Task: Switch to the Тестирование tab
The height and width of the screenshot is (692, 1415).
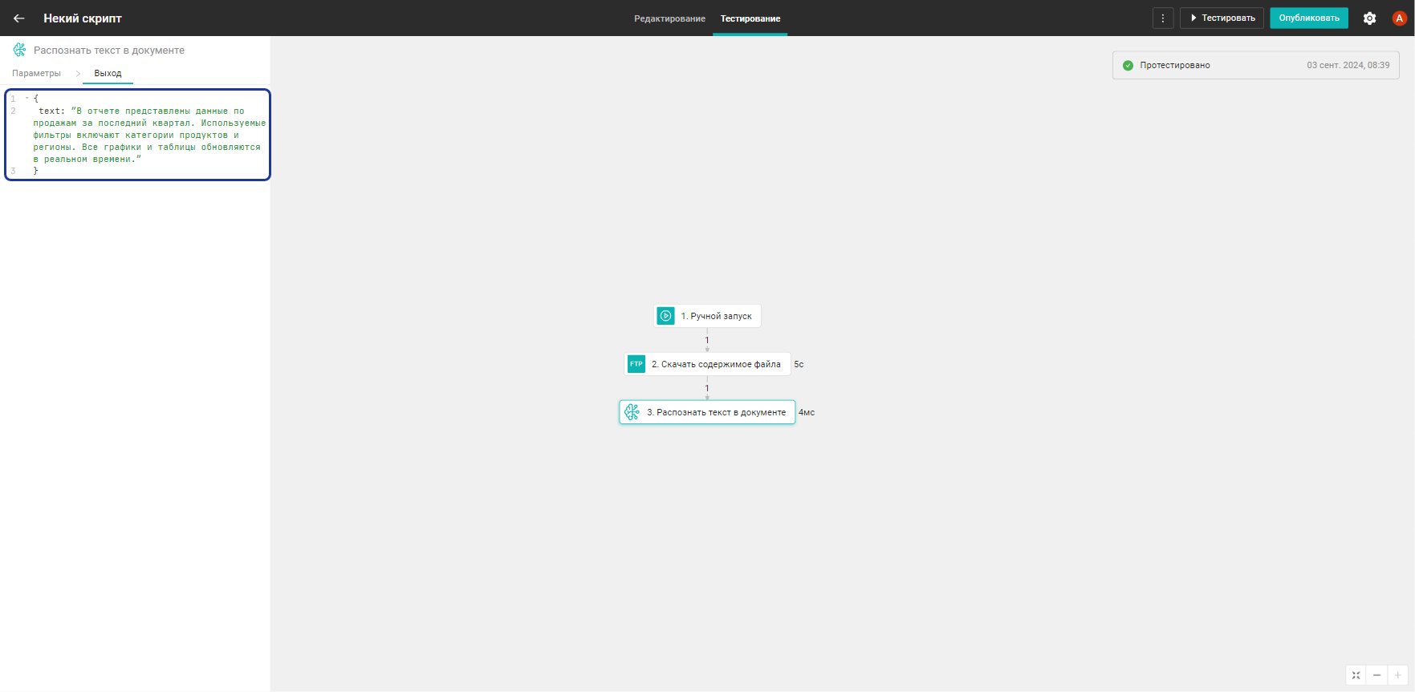Action: pos(750,18)
